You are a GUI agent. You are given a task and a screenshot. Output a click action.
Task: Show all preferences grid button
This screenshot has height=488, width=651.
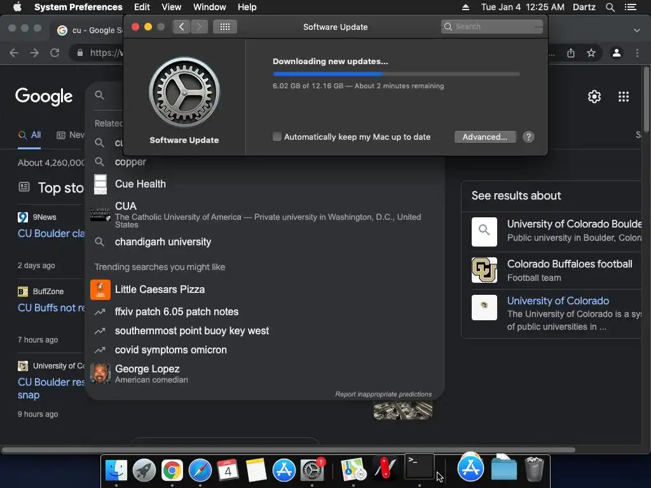coord(225,27)
